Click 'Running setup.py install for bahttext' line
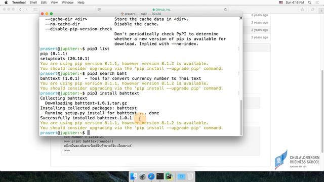This screenshot has width=324, height=182. pyautogui.click(x=102, y=113)
